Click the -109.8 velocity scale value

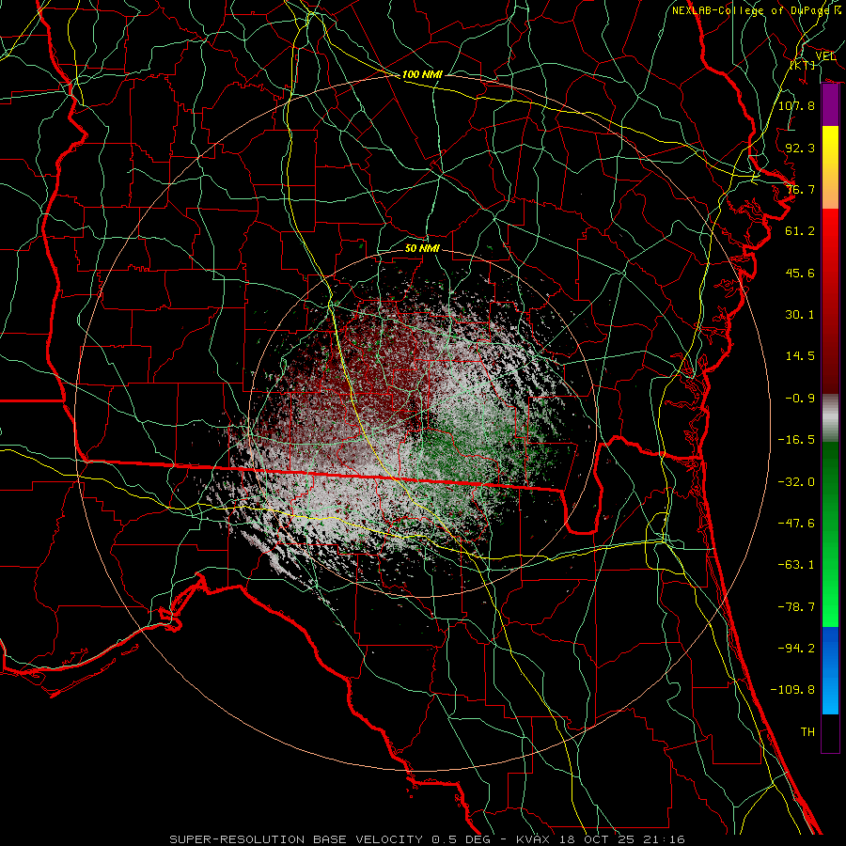(792, 690)
